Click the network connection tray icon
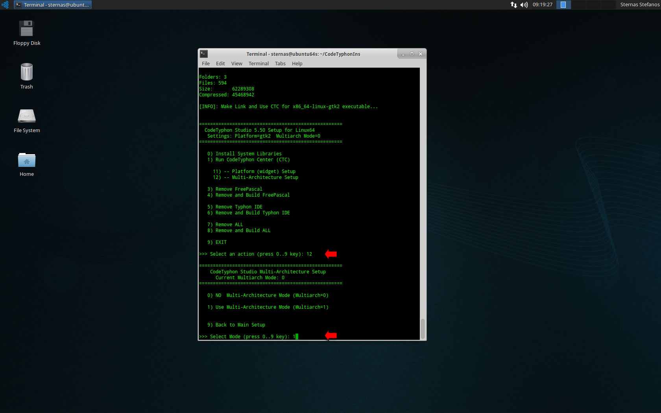661x413 pixels. click(513, 5)
